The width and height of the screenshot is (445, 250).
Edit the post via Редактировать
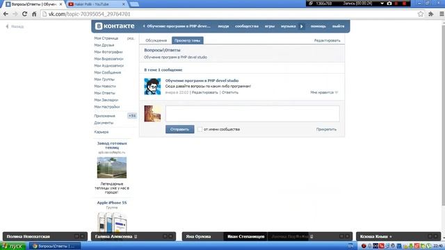205,92
